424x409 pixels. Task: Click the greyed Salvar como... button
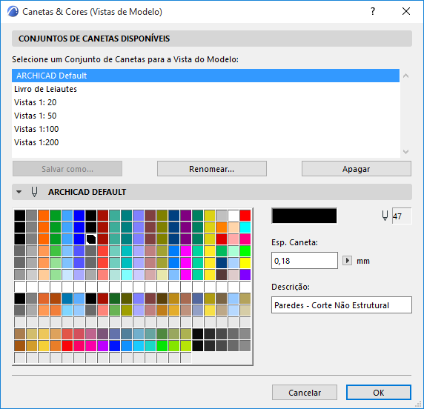(67, 169)
